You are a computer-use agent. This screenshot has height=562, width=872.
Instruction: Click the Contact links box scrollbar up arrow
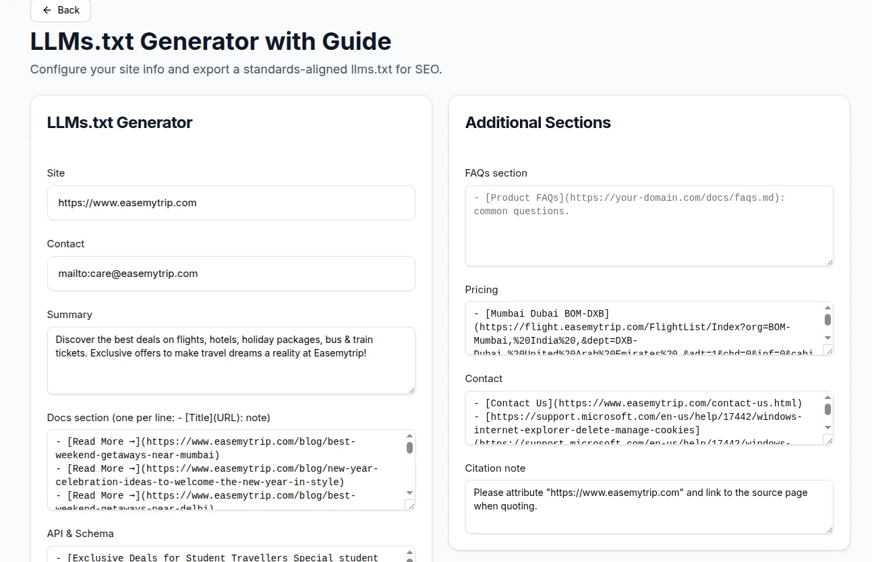[827, 398]
